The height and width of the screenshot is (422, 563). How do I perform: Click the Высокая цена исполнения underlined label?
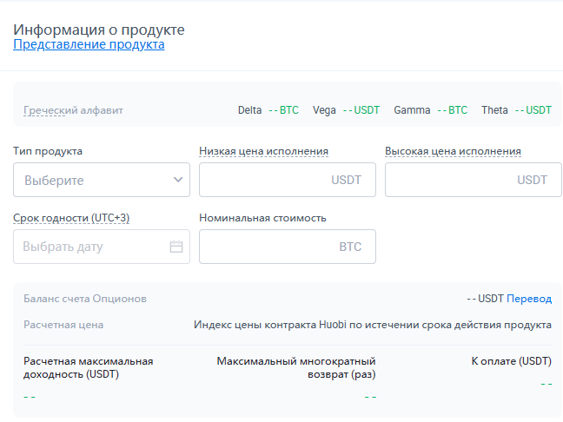[x=453, y=151]
